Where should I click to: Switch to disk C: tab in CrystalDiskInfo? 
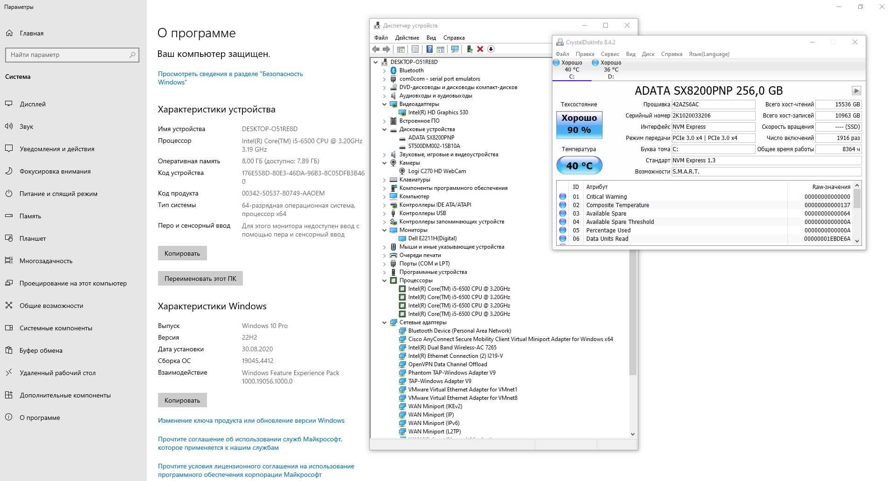tap(572, 70)
